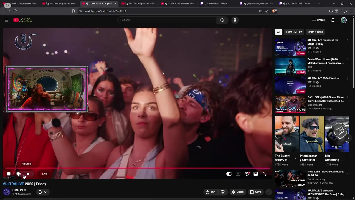
Task: Open the UMF TV channel name link
Action: [x=18, y=190]
